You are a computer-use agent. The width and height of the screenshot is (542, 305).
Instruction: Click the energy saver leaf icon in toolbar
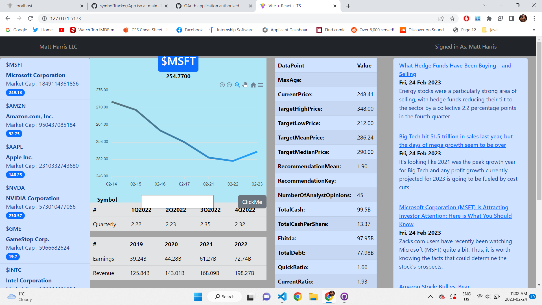500,19
